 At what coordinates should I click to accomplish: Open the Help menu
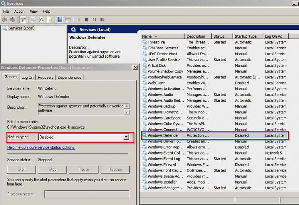click(x=47, y=12)
